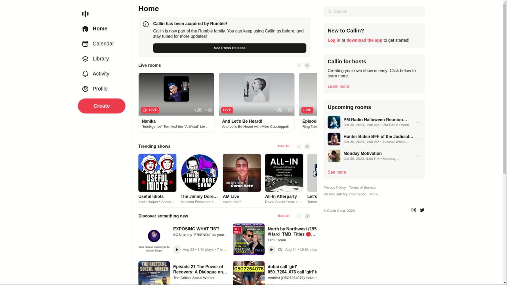This screenshot has height=285, width=507.
Task: Expand the More... footer menu
Action: pos(375,194)
